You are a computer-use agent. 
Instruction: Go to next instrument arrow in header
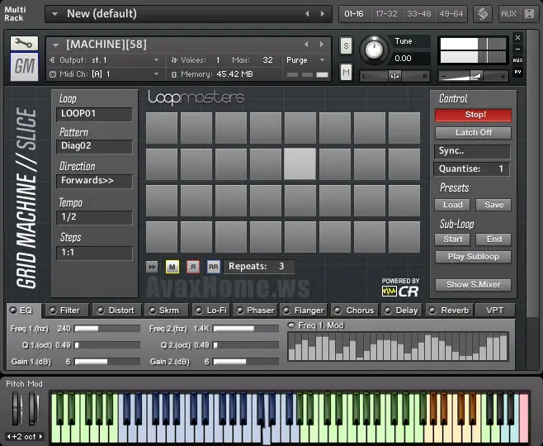click(x=322, y=45)
